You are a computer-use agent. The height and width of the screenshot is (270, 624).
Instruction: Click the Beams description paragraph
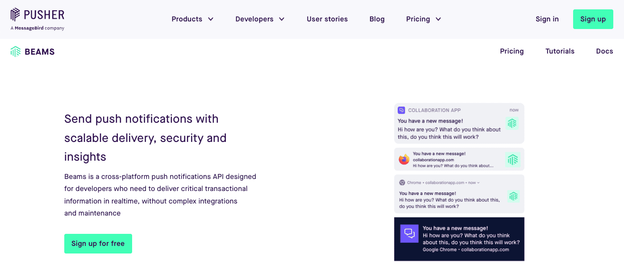(x=160, y=195)
